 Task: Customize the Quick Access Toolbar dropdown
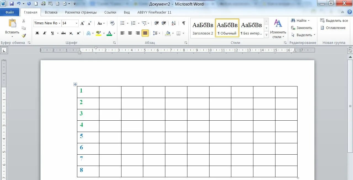[75, 4]
